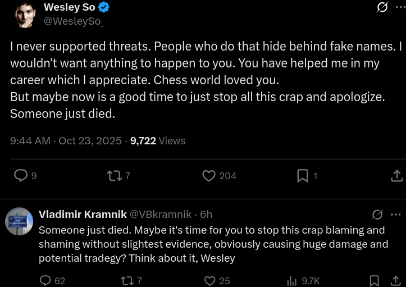
Task: Bookmark Kramnik's reply
Action: (x=374, y=280)
